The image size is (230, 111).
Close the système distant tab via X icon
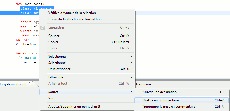tap(30, 84)
